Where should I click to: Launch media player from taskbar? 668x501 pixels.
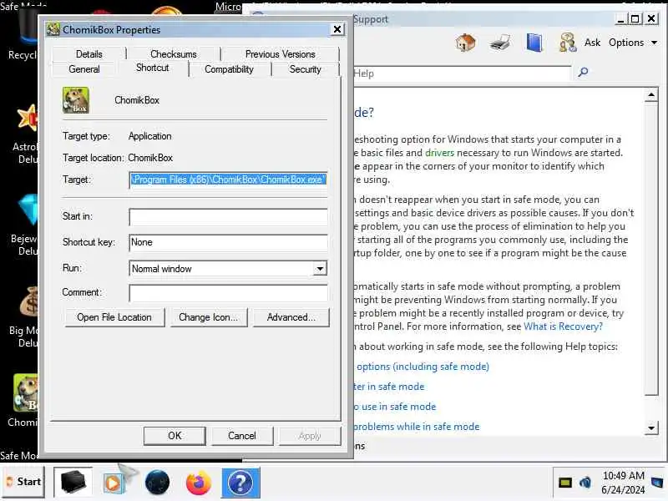pos(114,483)
